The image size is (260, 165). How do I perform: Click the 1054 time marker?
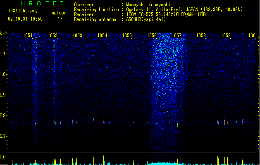tap(103, 35)
